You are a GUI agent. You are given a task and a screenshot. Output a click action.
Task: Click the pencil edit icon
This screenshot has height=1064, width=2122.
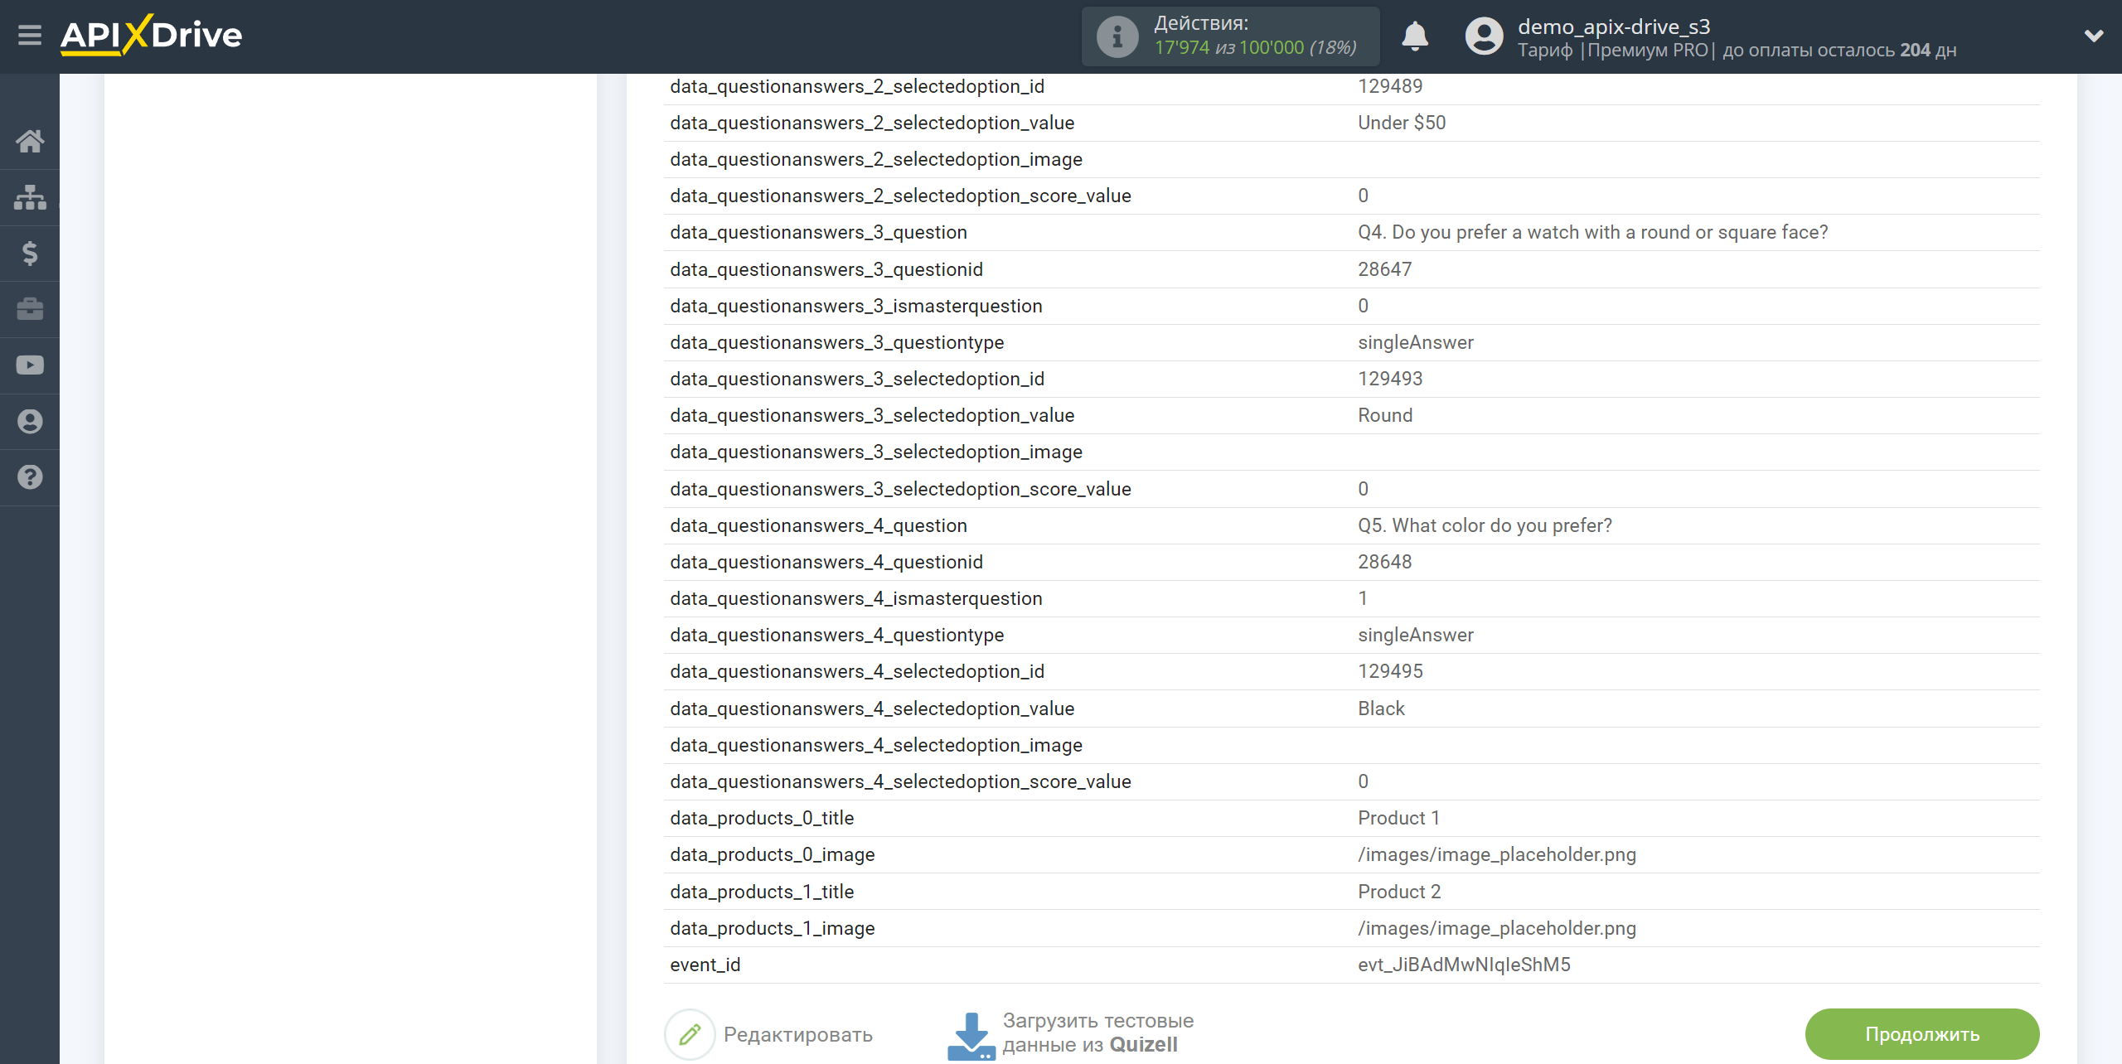coord(690,1034)
